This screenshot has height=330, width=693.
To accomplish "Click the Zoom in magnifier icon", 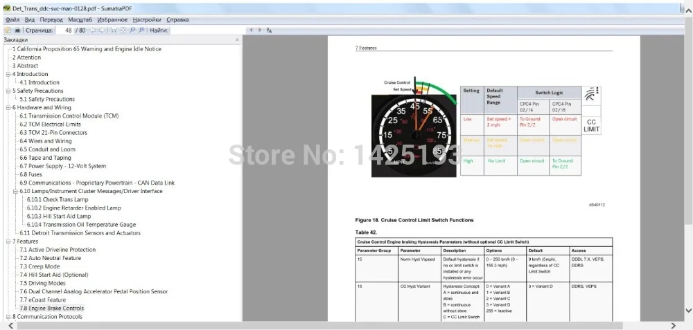I will click(141, 30).
